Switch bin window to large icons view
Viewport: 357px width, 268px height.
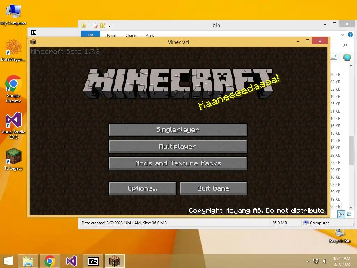[349, 214]
